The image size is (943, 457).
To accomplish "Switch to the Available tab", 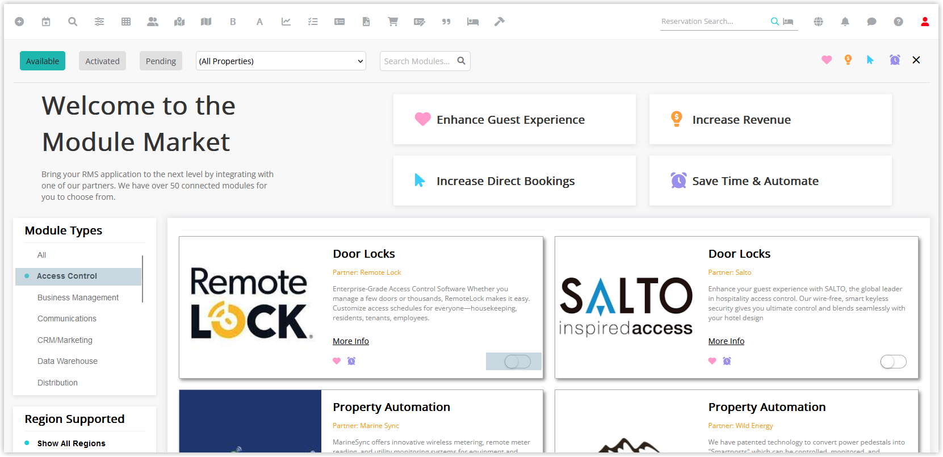I will pos(43,61).
